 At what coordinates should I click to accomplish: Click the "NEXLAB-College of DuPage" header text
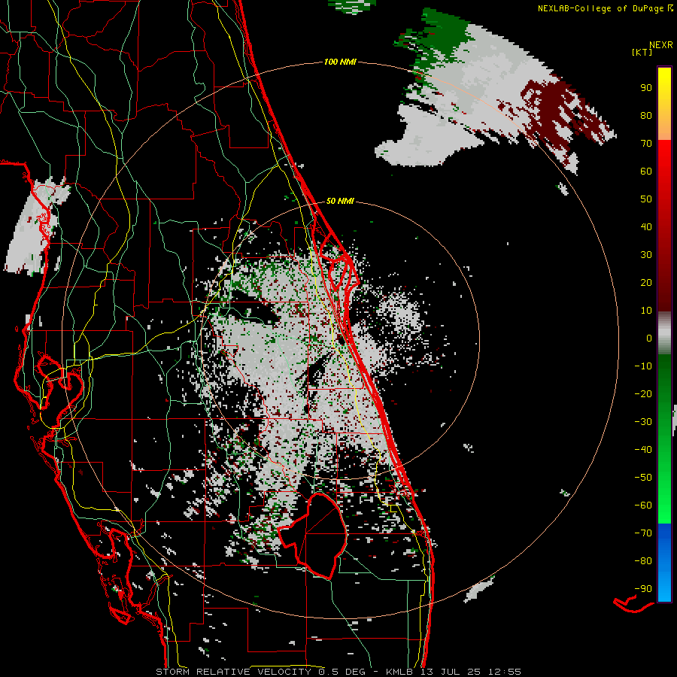pyautogui.click(x=600, y=8)
